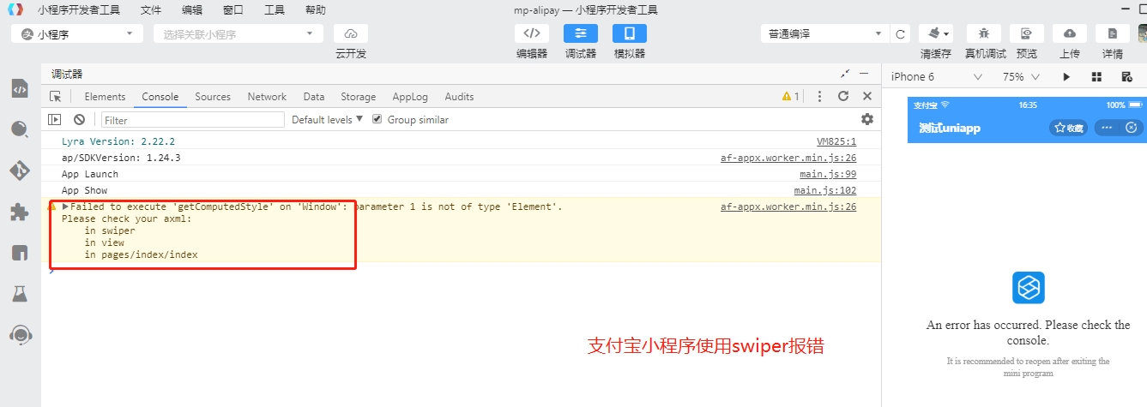Open the details (详情) document icon
The width and height of the screenshot is (1147, 407).
point(1113,33)
